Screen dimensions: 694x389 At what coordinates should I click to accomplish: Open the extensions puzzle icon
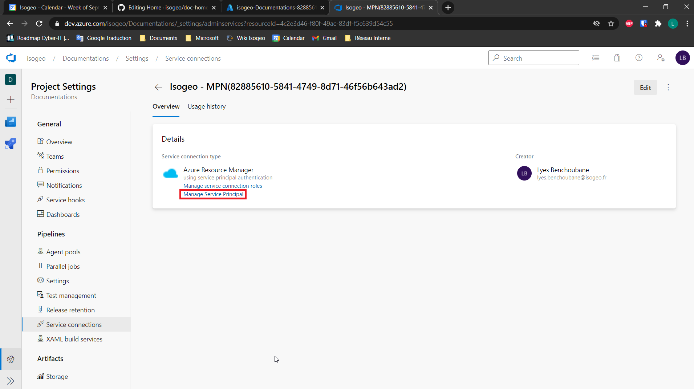(658, 24)
